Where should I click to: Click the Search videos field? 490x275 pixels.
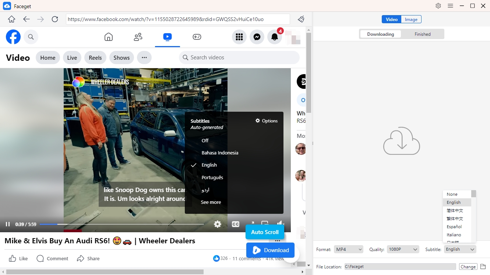(239, 58)
